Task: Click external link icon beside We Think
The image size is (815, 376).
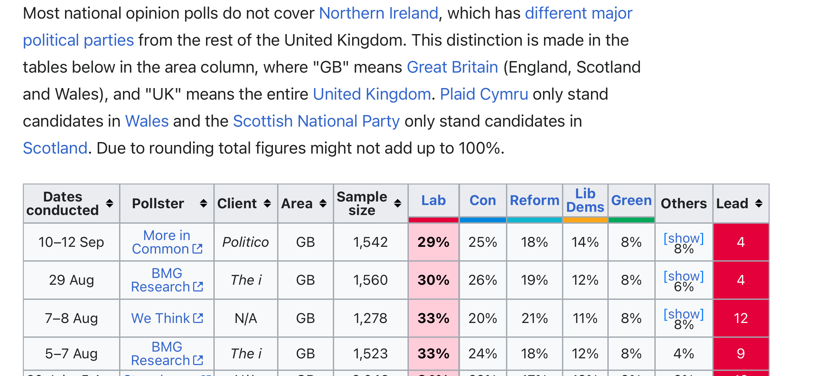Action: pos(198,318)
